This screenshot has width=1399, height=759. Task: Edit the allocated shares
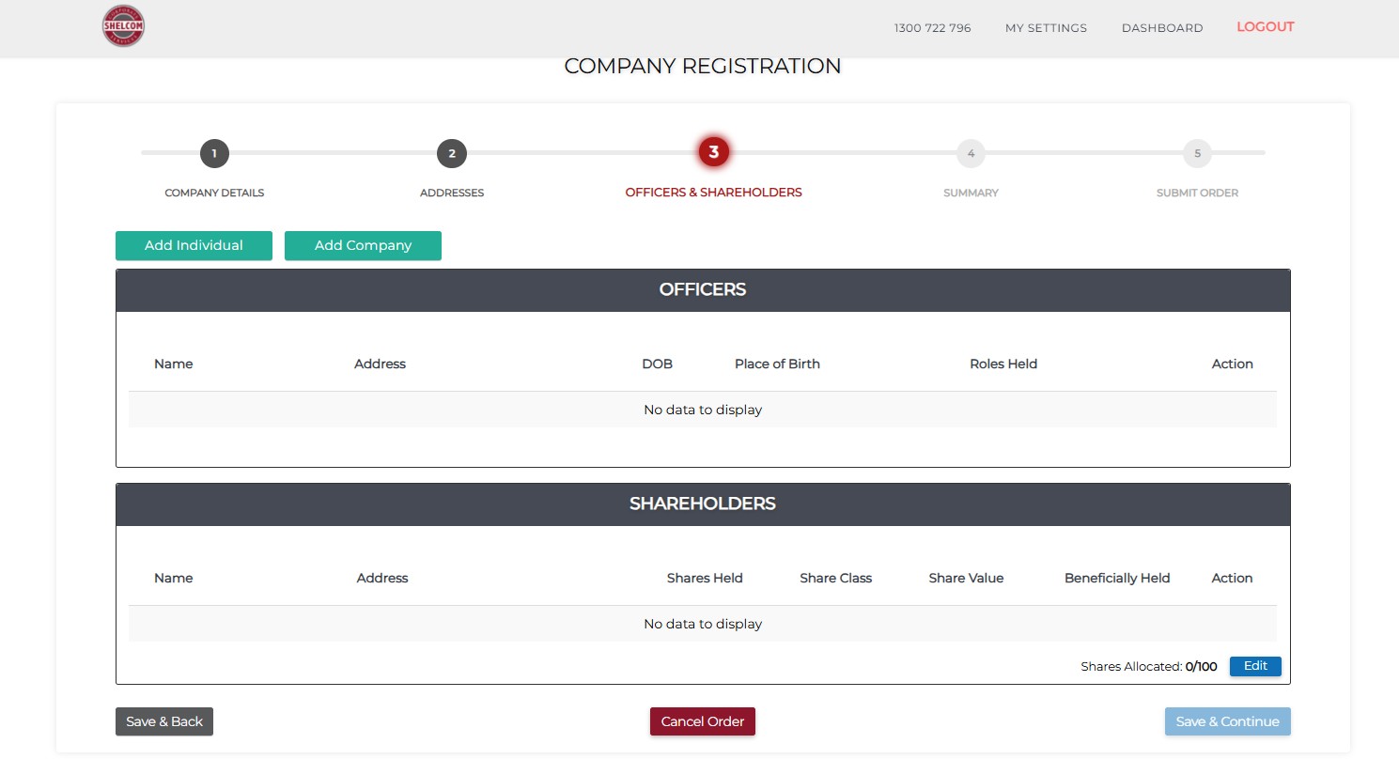pos(1255,666)
